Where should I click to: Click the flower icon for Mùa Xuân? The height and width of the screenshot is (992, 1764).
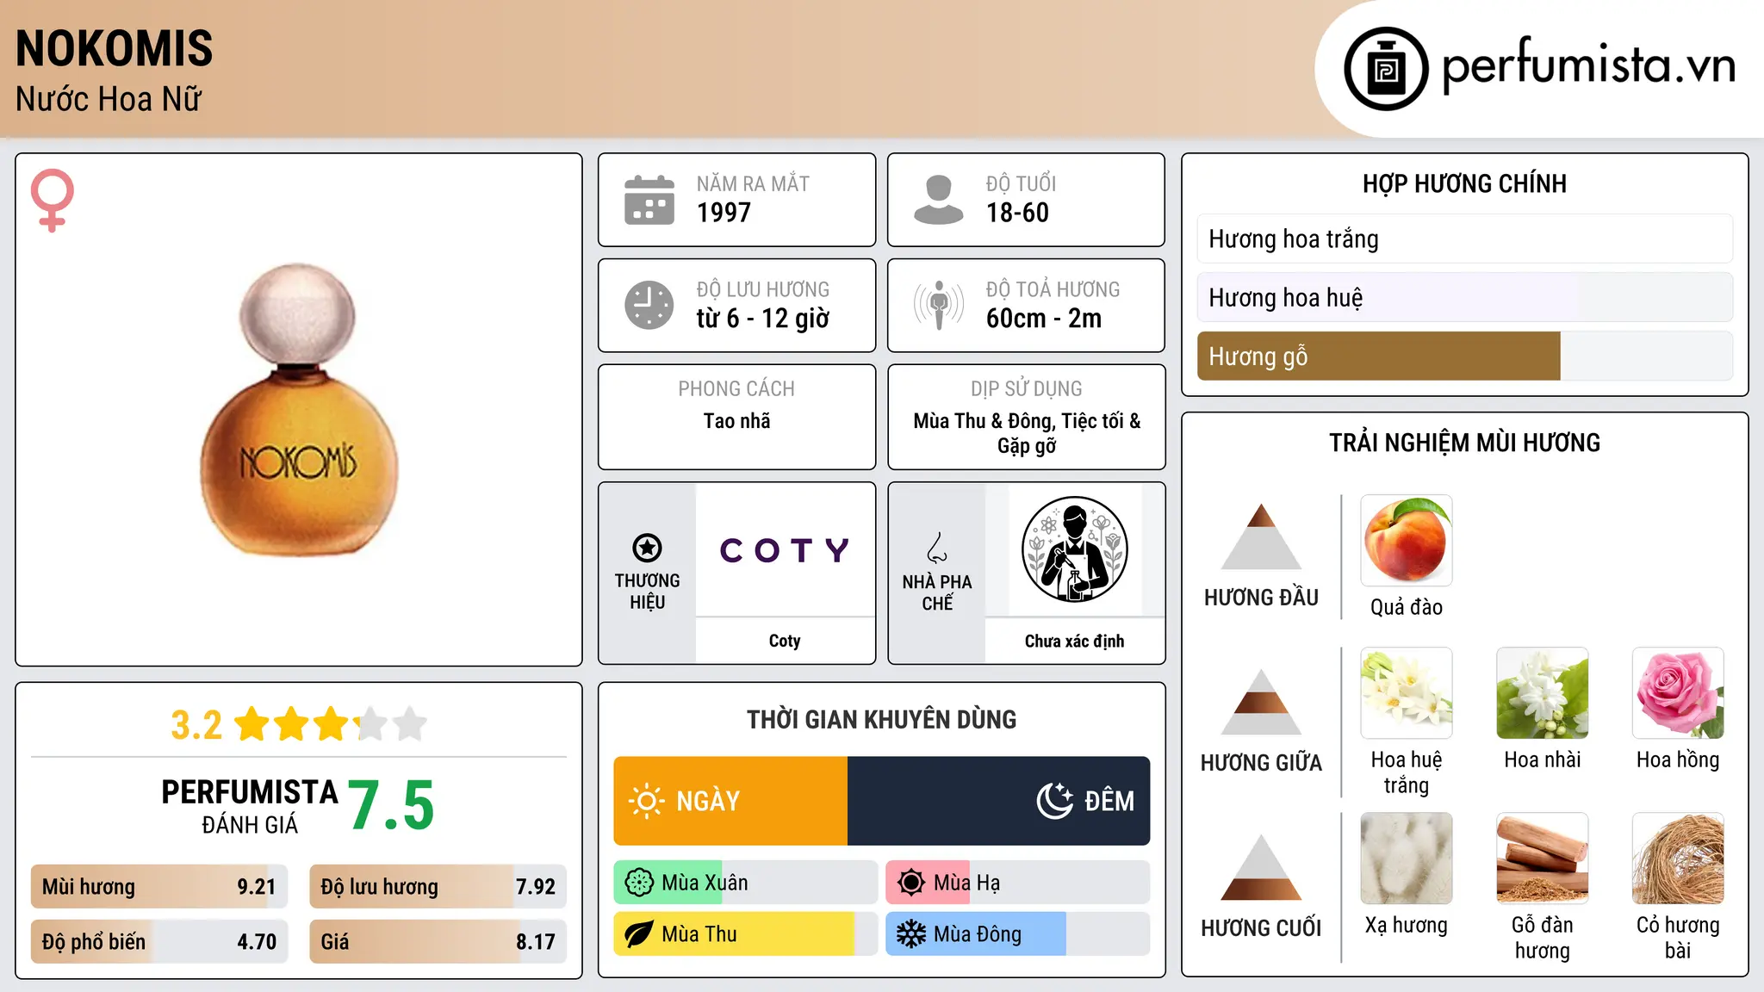coord(639,883)
